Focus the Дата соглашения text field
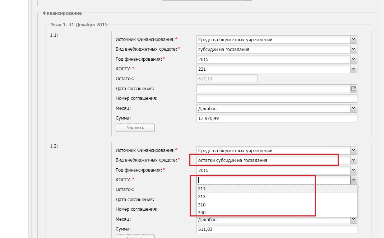 pos(273,89)
